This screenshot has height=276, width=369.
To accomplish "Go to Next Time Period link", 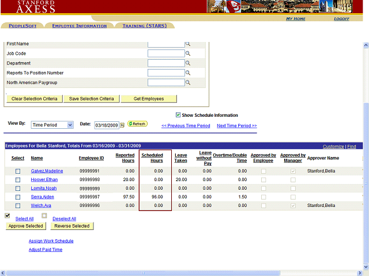I will click(x=236, y=125).
